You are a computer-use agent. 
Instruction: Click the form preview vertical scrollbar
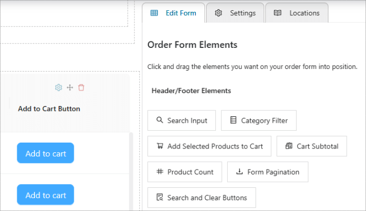coord(131,172)
